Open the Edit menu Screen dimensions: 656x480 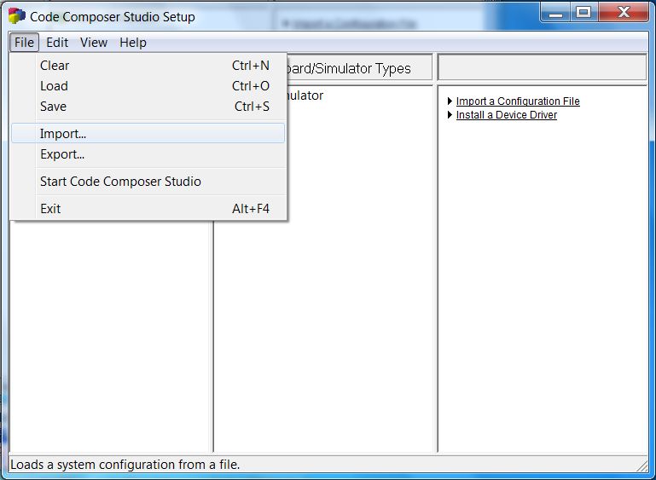(57, 43)
